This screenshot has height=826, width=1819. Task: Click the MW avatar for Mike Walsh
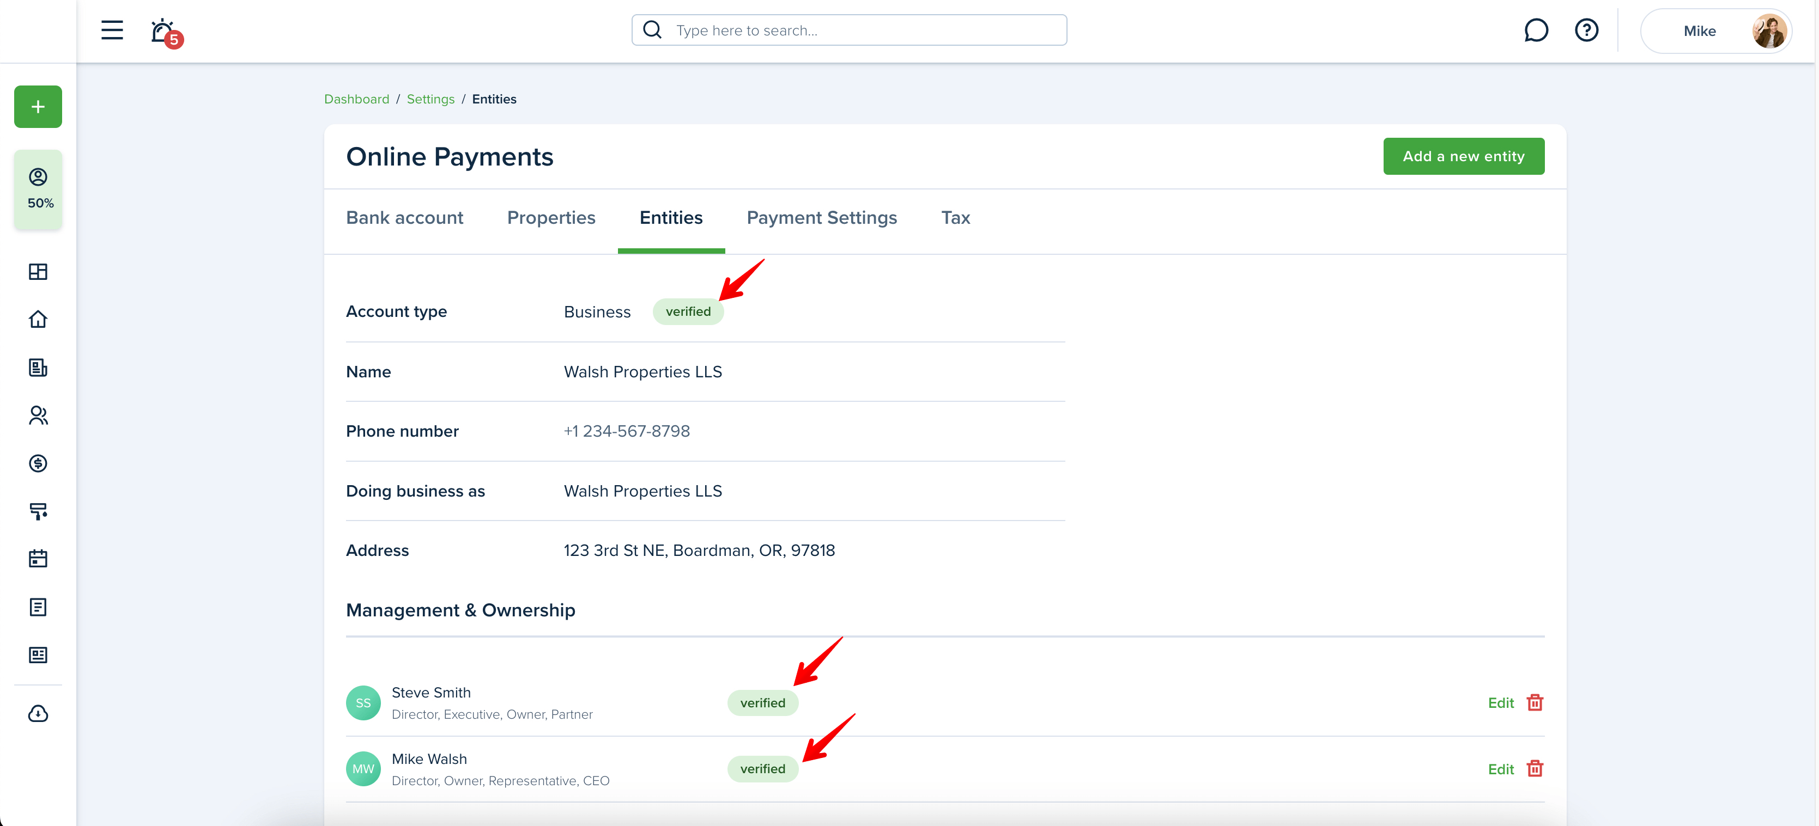pyautogui.click(x=363, y=769)
